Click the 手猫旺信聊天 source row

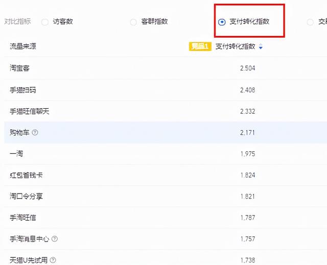click(x=30, y=111)
